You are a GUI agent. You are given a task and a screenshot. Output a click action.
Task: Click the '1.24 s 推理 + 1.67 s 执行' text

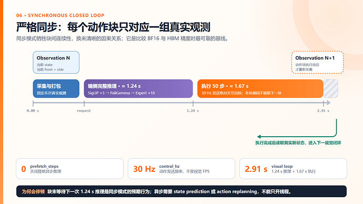point(294,171)
